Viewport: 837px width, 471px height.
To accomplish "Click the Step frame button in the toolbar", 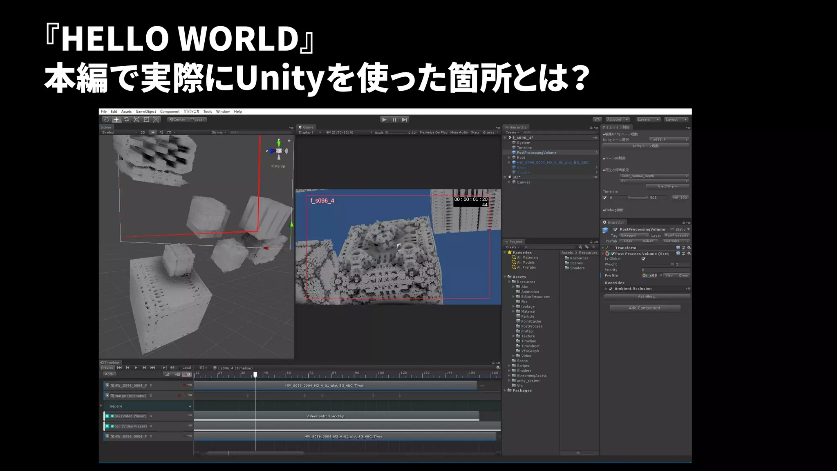I will tap(405, 119).
